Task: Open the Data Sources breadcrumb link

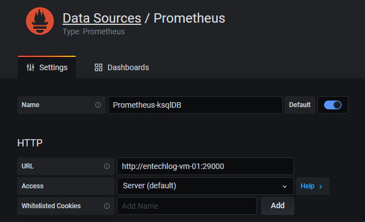Action: [102, 18]
